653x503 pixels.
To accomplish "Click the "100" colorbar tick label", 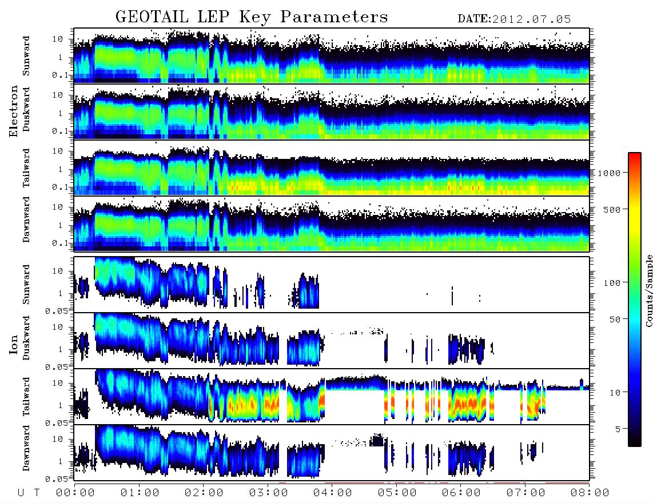I will tap(612, 283).
